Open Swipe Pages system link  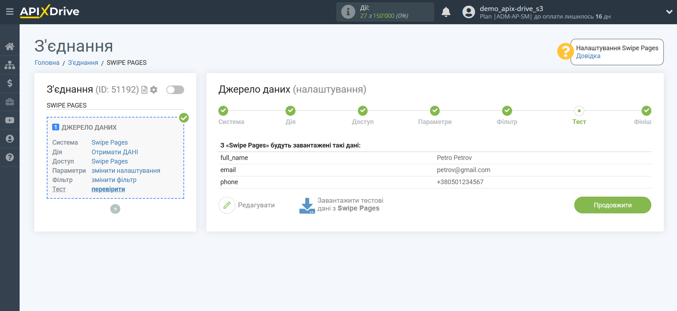tap(110, 142)
